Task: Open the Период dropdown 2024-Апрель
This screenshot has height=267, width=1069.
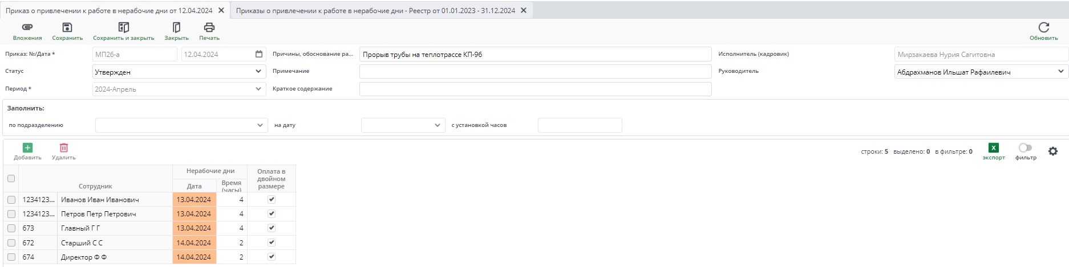Action: coord(179,89)
